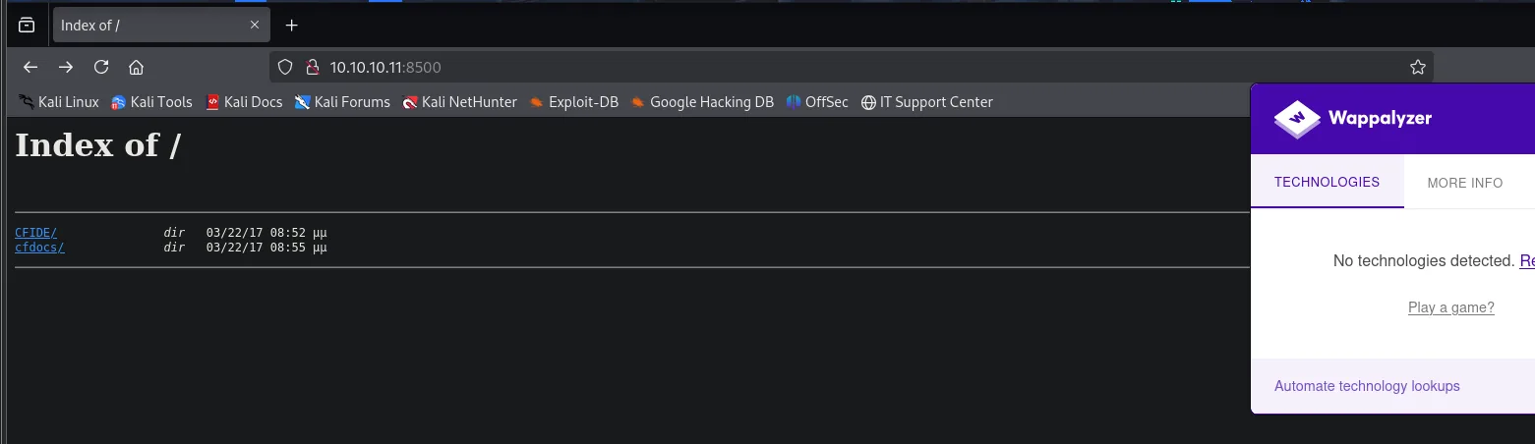Click the shield tracking protection icon

click(286, 67)
